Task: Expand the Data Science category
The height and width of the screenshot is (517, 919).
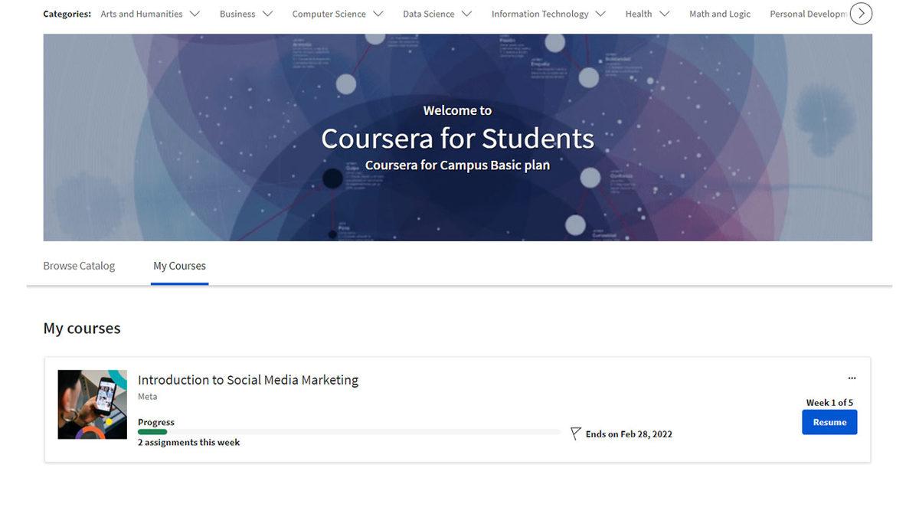Action: point(437,14)
